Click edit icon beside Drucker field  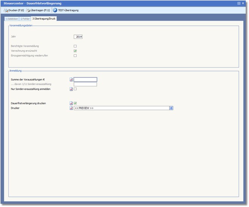(71, 108)
